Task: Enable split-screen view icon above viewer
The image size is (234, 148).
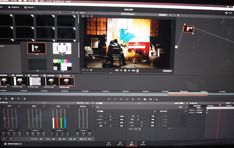Action: (87, 16)
